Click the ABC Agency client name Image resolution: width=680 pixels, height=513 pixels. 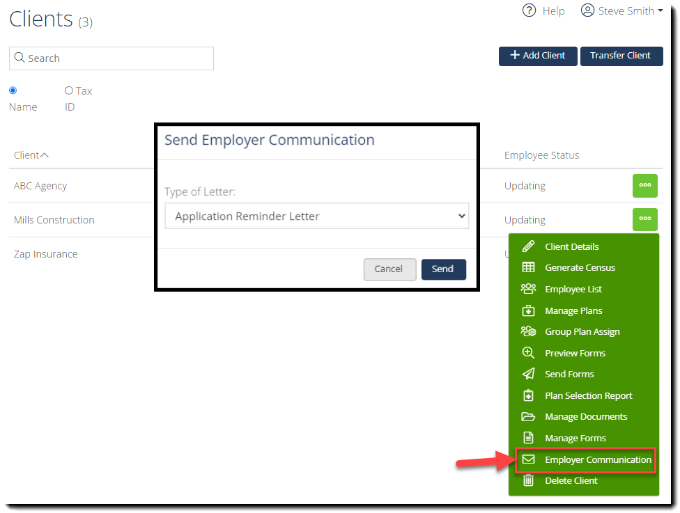click(x=40, y=186)
